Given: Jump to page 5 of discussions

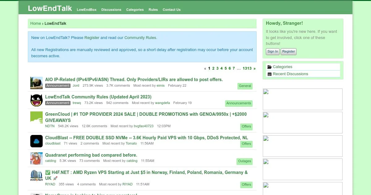Looking at the screenshot, I should click(226, 68).
